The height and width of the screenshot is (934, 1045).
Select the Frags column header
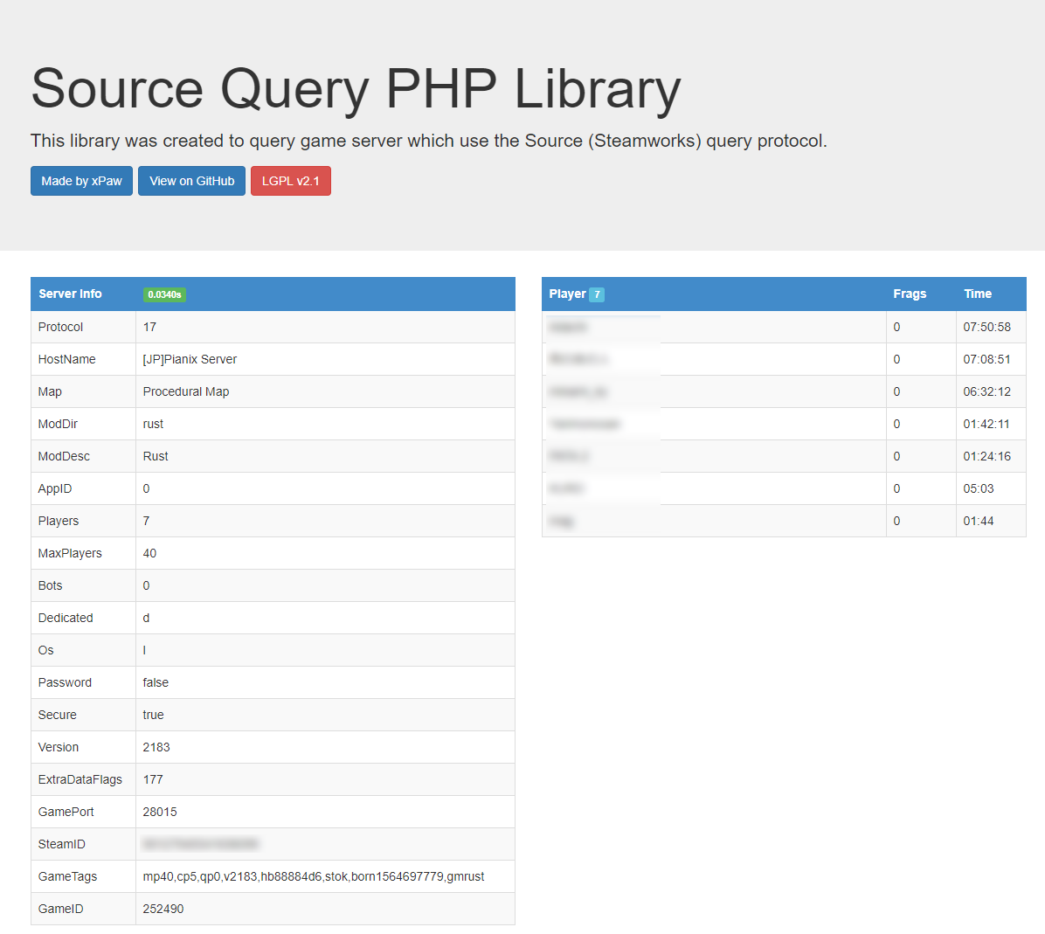(x=910, y=294)
